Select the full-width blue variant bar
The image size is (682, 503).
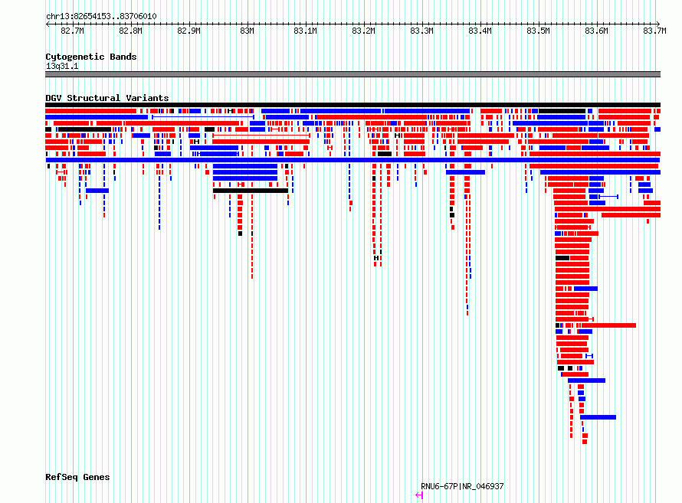[x=352, y=160]
